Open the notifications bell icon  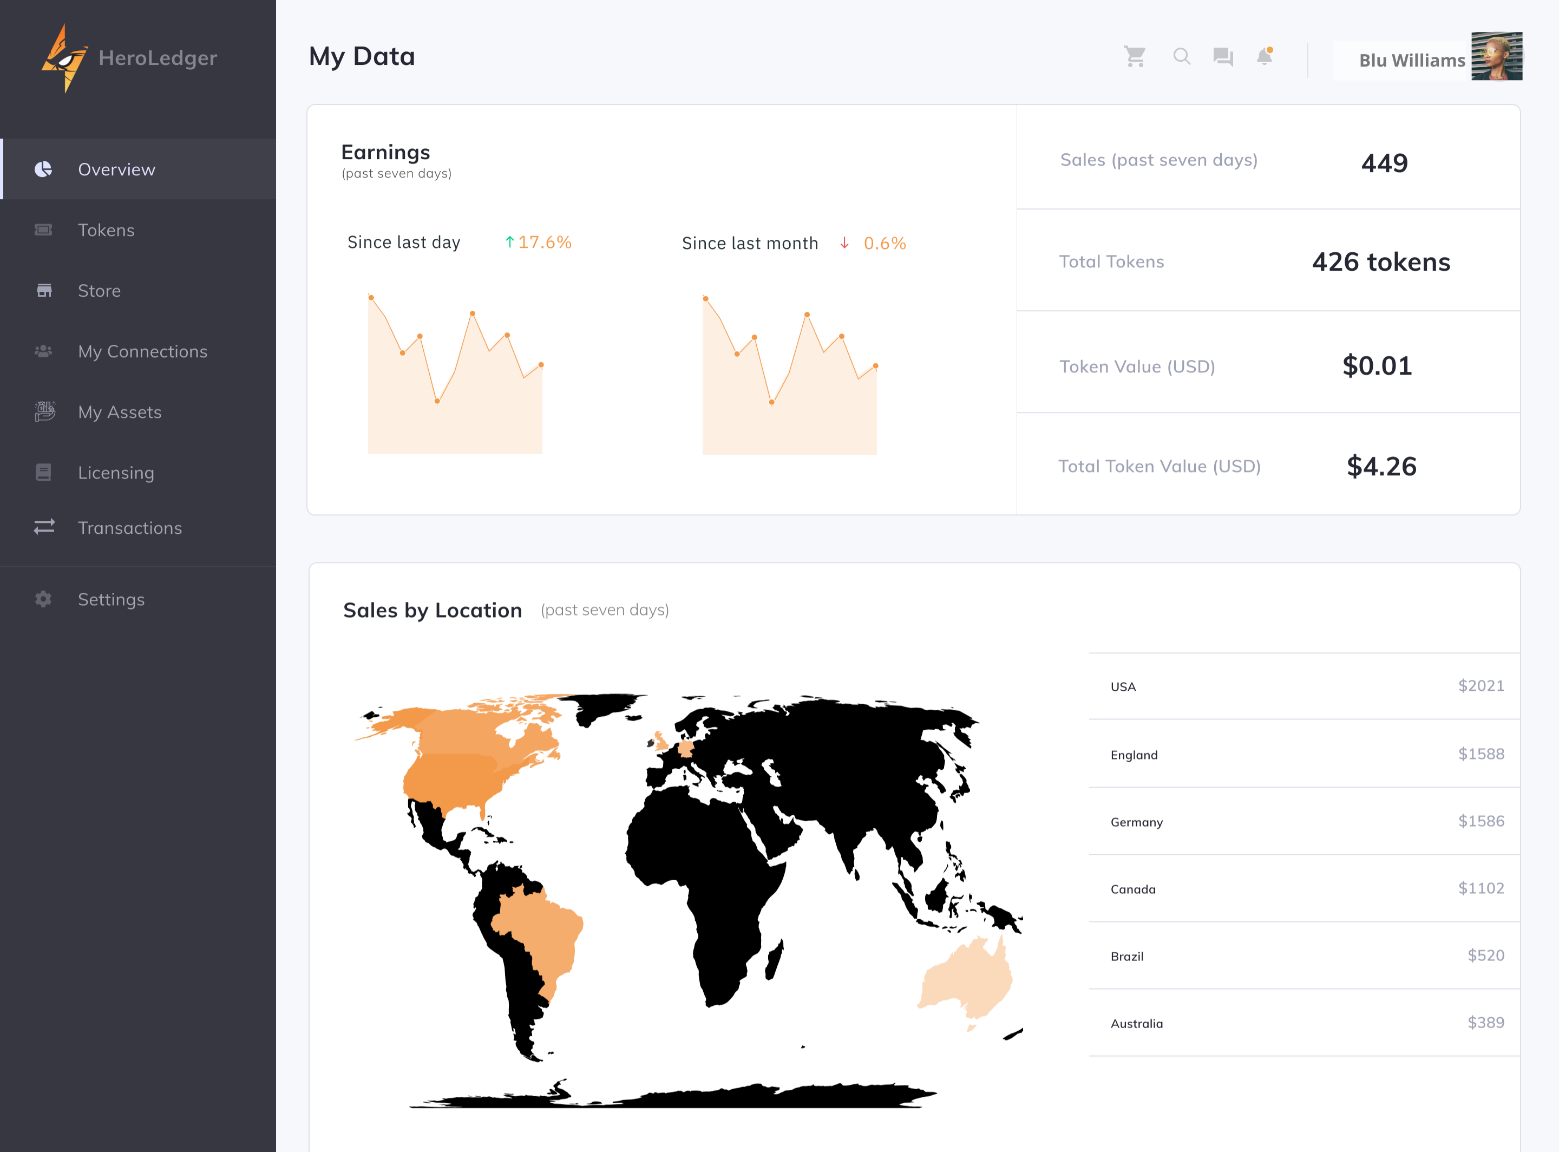click(x=1264, y=56)
